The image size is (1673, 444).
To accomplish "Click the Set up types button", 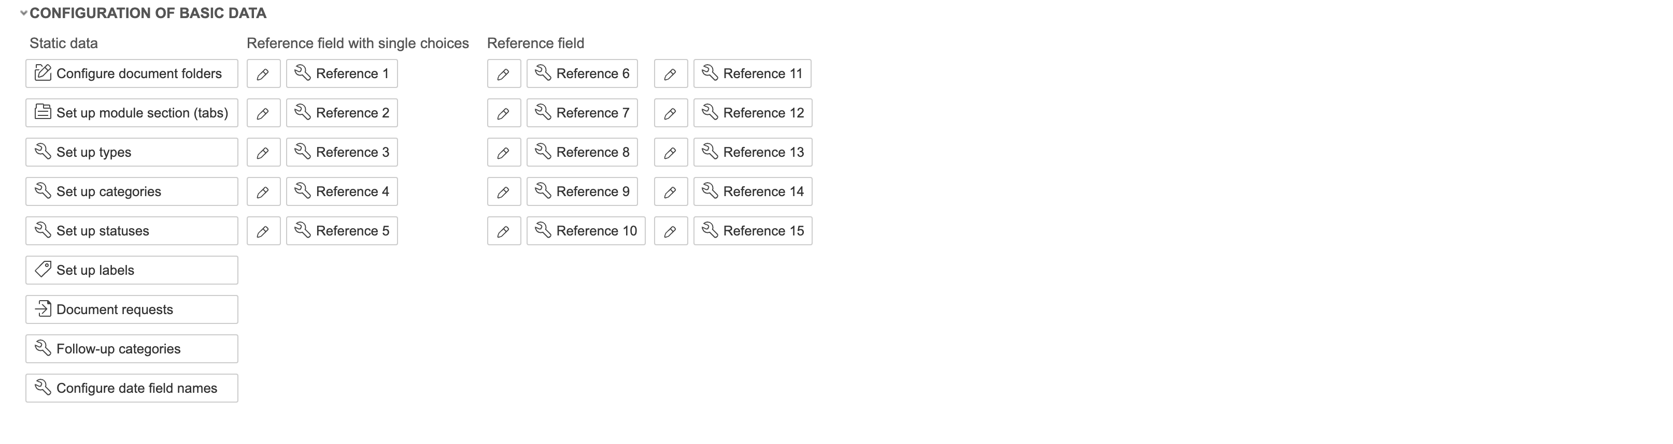I will 132,152.
